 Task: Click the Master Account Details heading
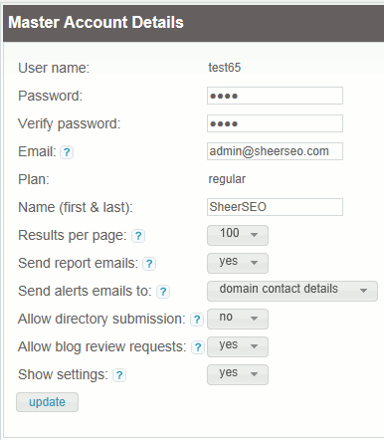click(96, 22)
